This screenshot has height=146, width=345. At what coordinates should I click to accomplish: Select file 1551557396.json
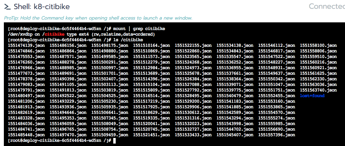click(x=277, y=135)
